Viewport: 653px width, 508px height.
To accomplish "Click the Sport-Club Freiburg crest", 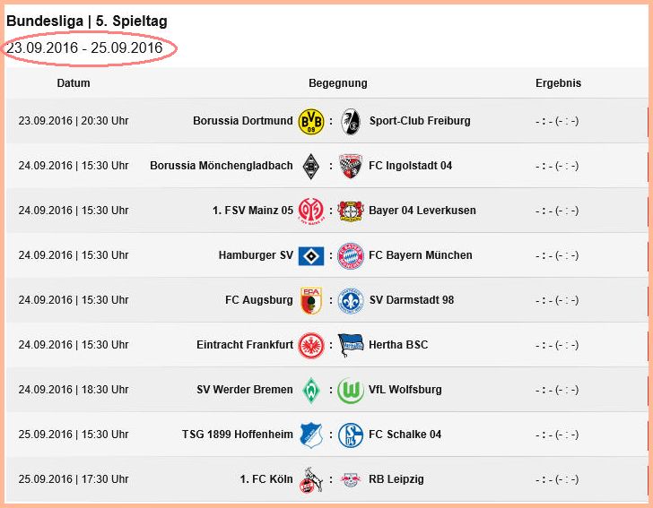I will click(351, 121).
